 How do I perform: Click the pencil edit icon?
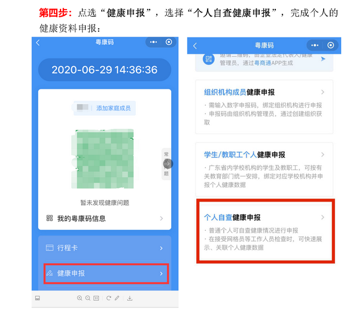117,298
